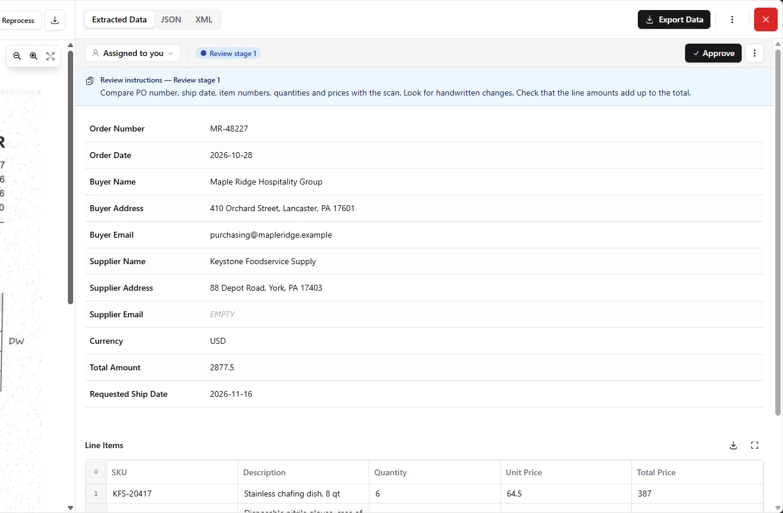Open the three-dot menu next to Approve
Screen dimensions: 783x513
[x=755, y=53]
